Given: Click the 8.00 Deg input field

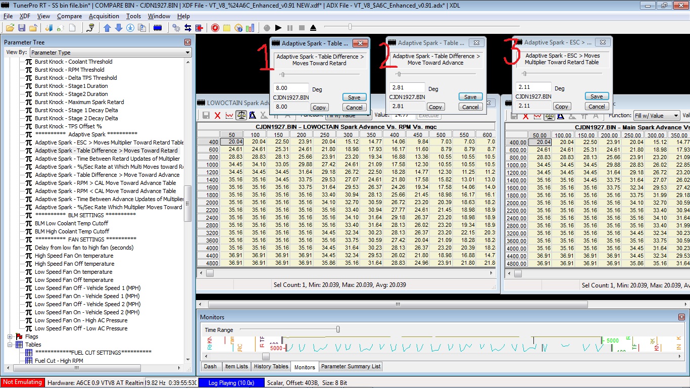Looking at the screenshot, I should pyautogui.click(x=291, y=88).
